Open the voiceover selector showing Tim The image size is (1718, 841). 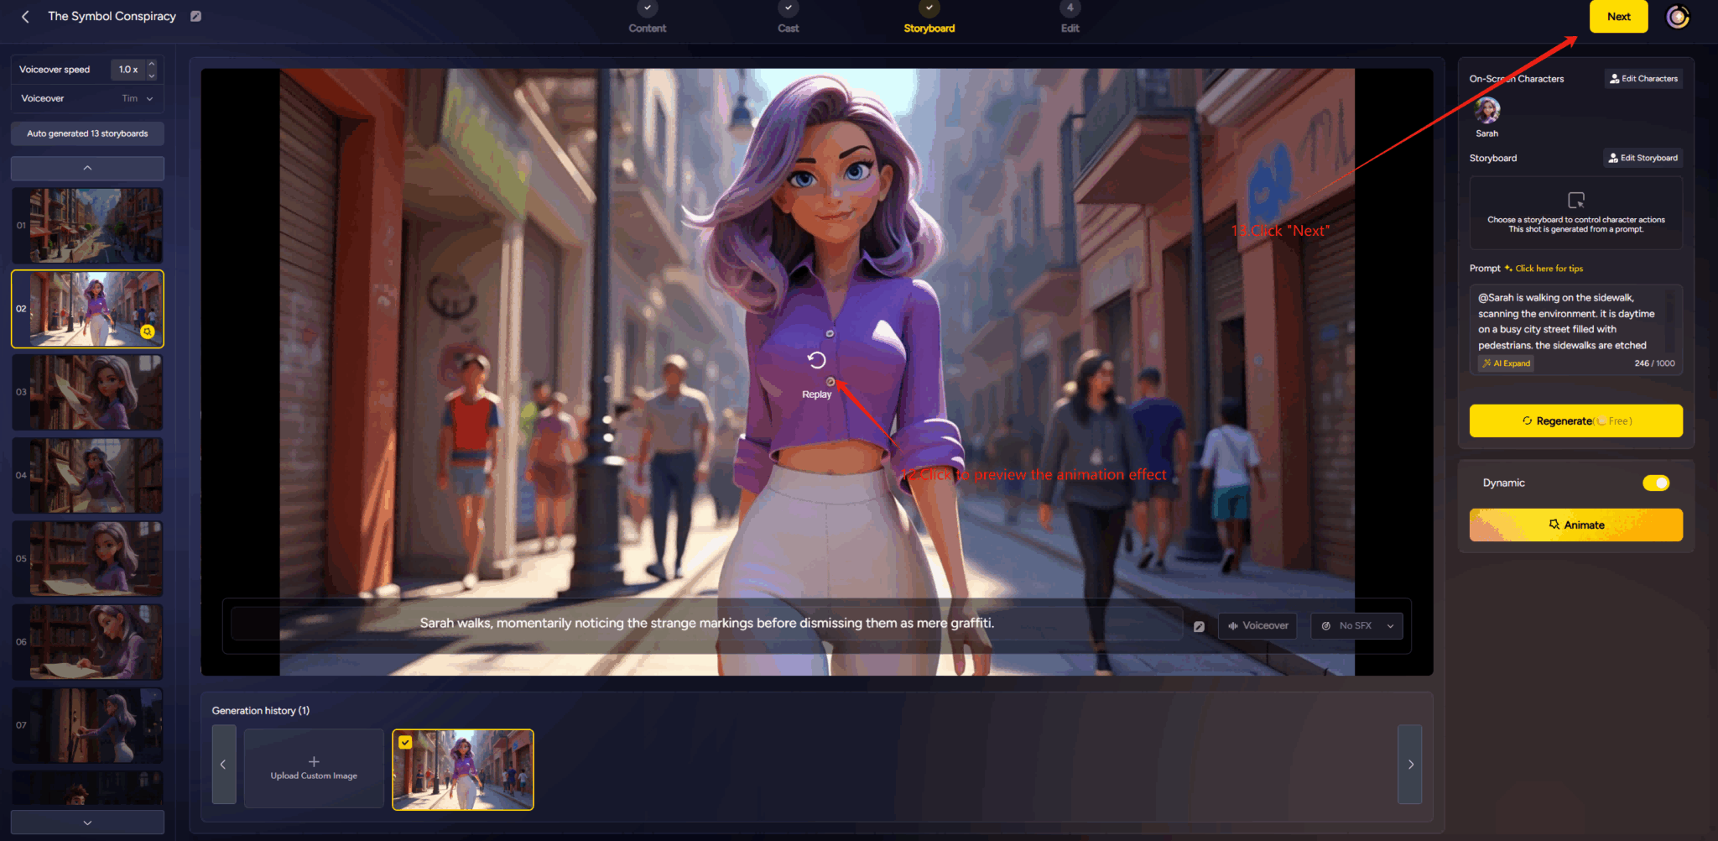point(134,98)
